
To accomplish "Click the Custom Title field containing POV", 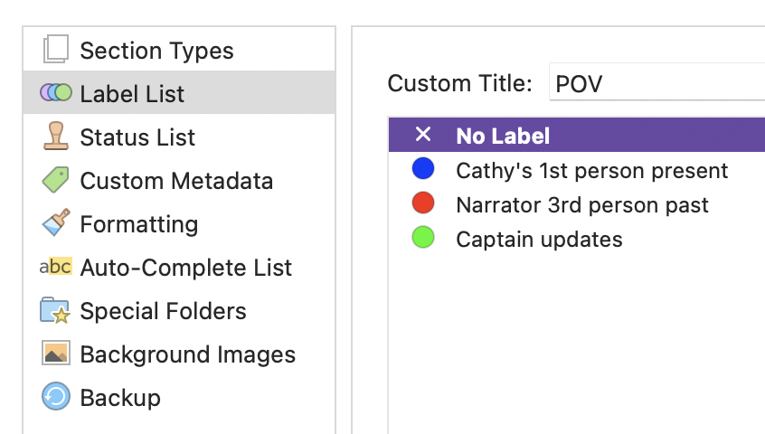I will (x=656, y=82).
